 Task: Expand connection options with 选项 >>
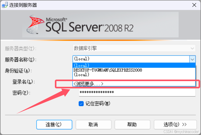(175, 125)
